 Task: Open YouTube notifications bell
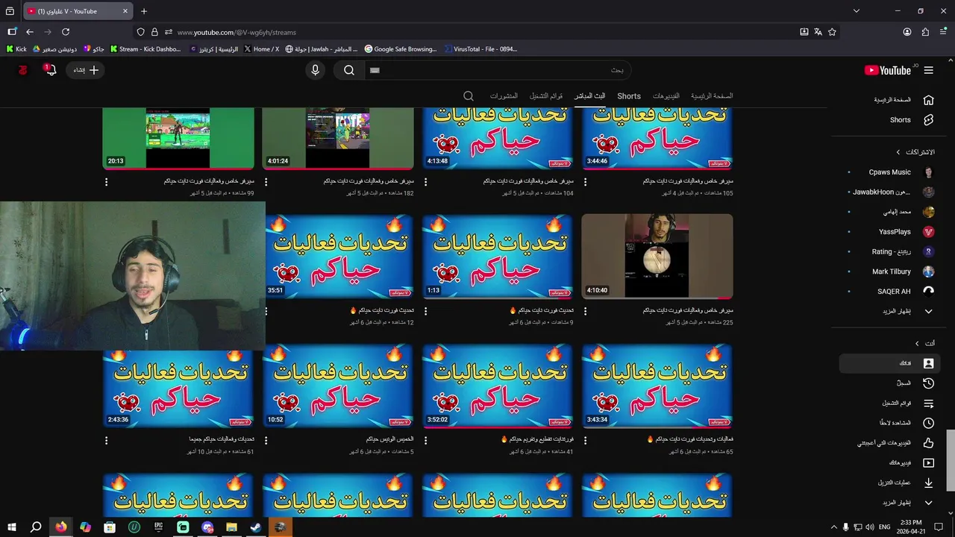[50, 70]
